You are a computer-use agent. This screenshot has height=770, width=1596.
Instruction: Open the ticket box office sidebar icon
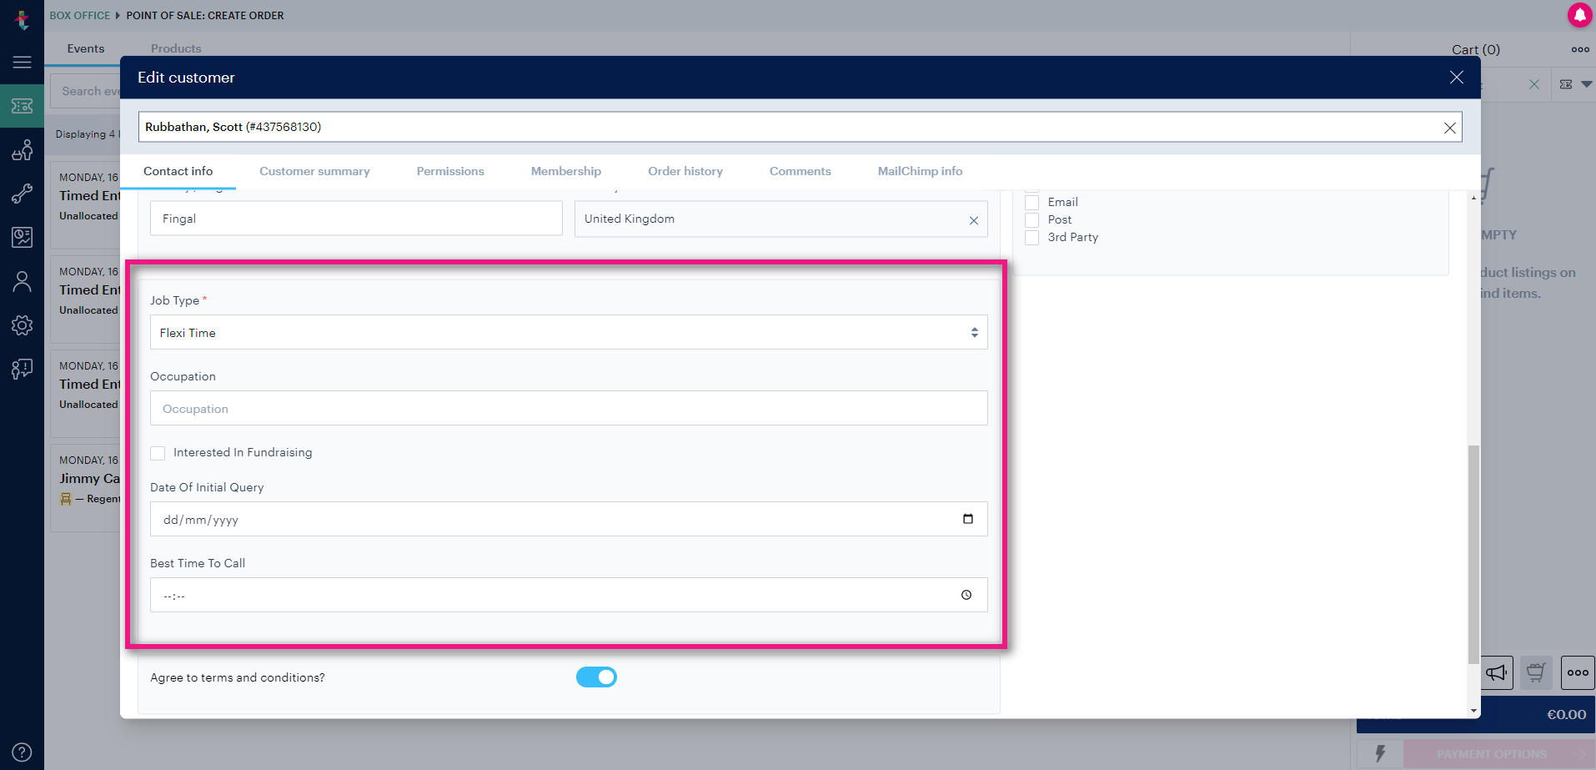22,106
